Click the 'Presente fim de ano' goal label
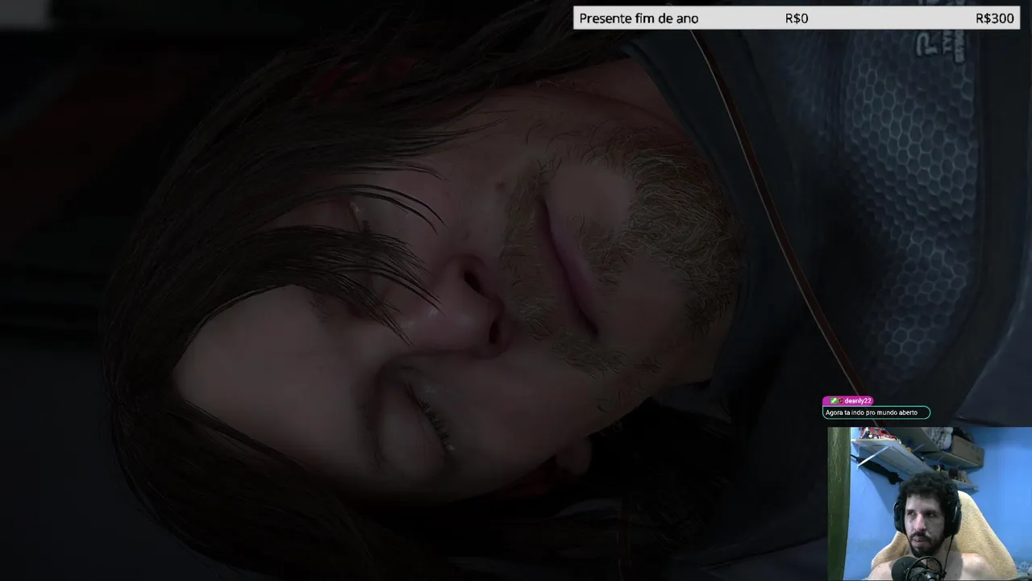Viewport: 1032px width, 581px height. [639, 18]
